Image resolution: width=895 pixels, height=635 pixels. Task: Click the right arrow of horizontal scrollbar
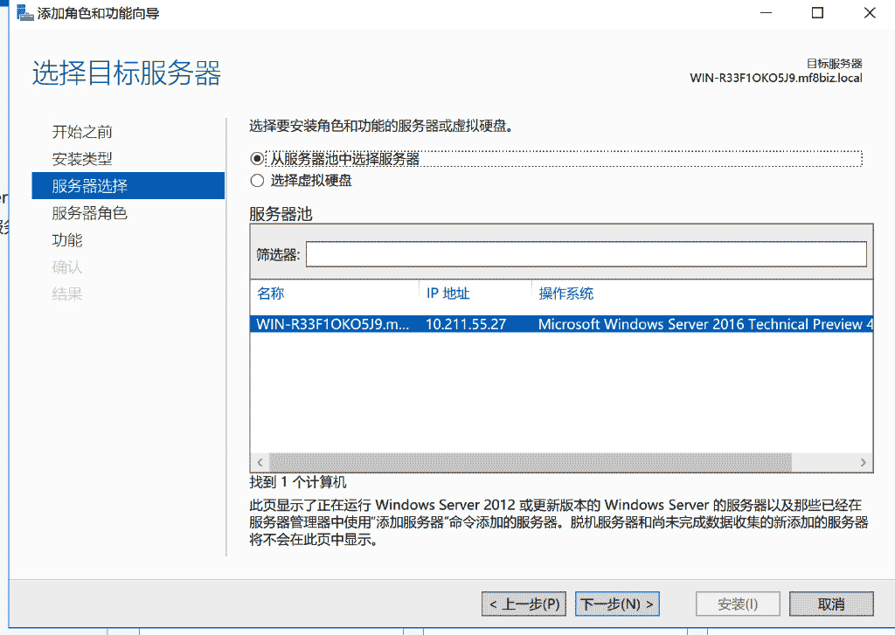coord(864,463)
